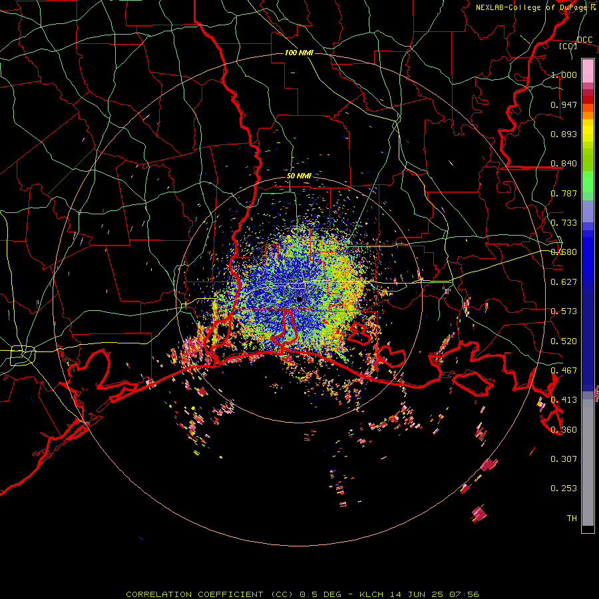The width and height of the screenshot is (599, 599).
Task: Click the black radar site dot at center
Action: coord(299,299)
